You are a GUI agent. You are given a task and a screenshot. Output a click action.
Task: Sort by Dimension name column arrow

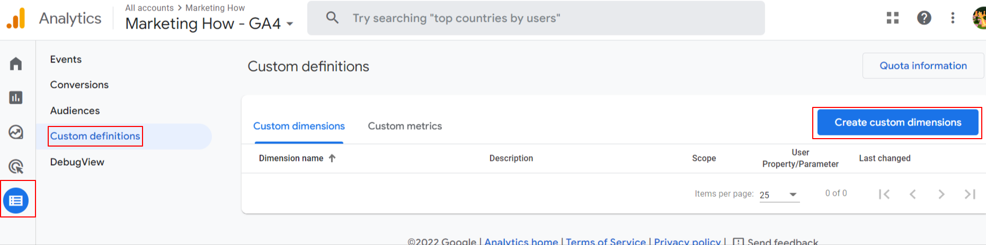(x=332, y=158)
